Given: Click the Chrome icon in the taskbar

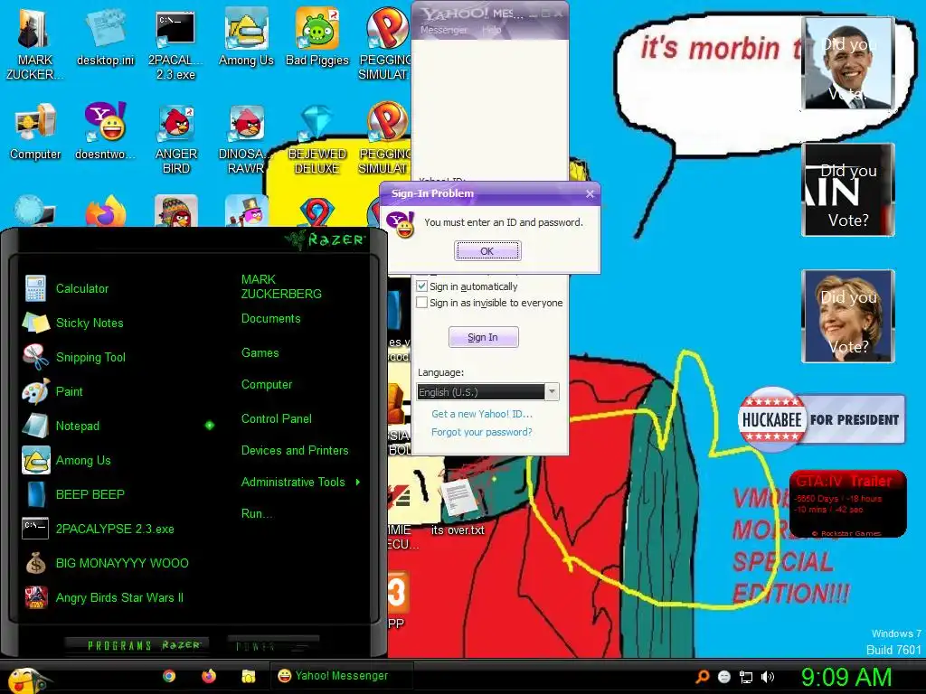Looking at the screenshot, I should [x=169, y=676].
